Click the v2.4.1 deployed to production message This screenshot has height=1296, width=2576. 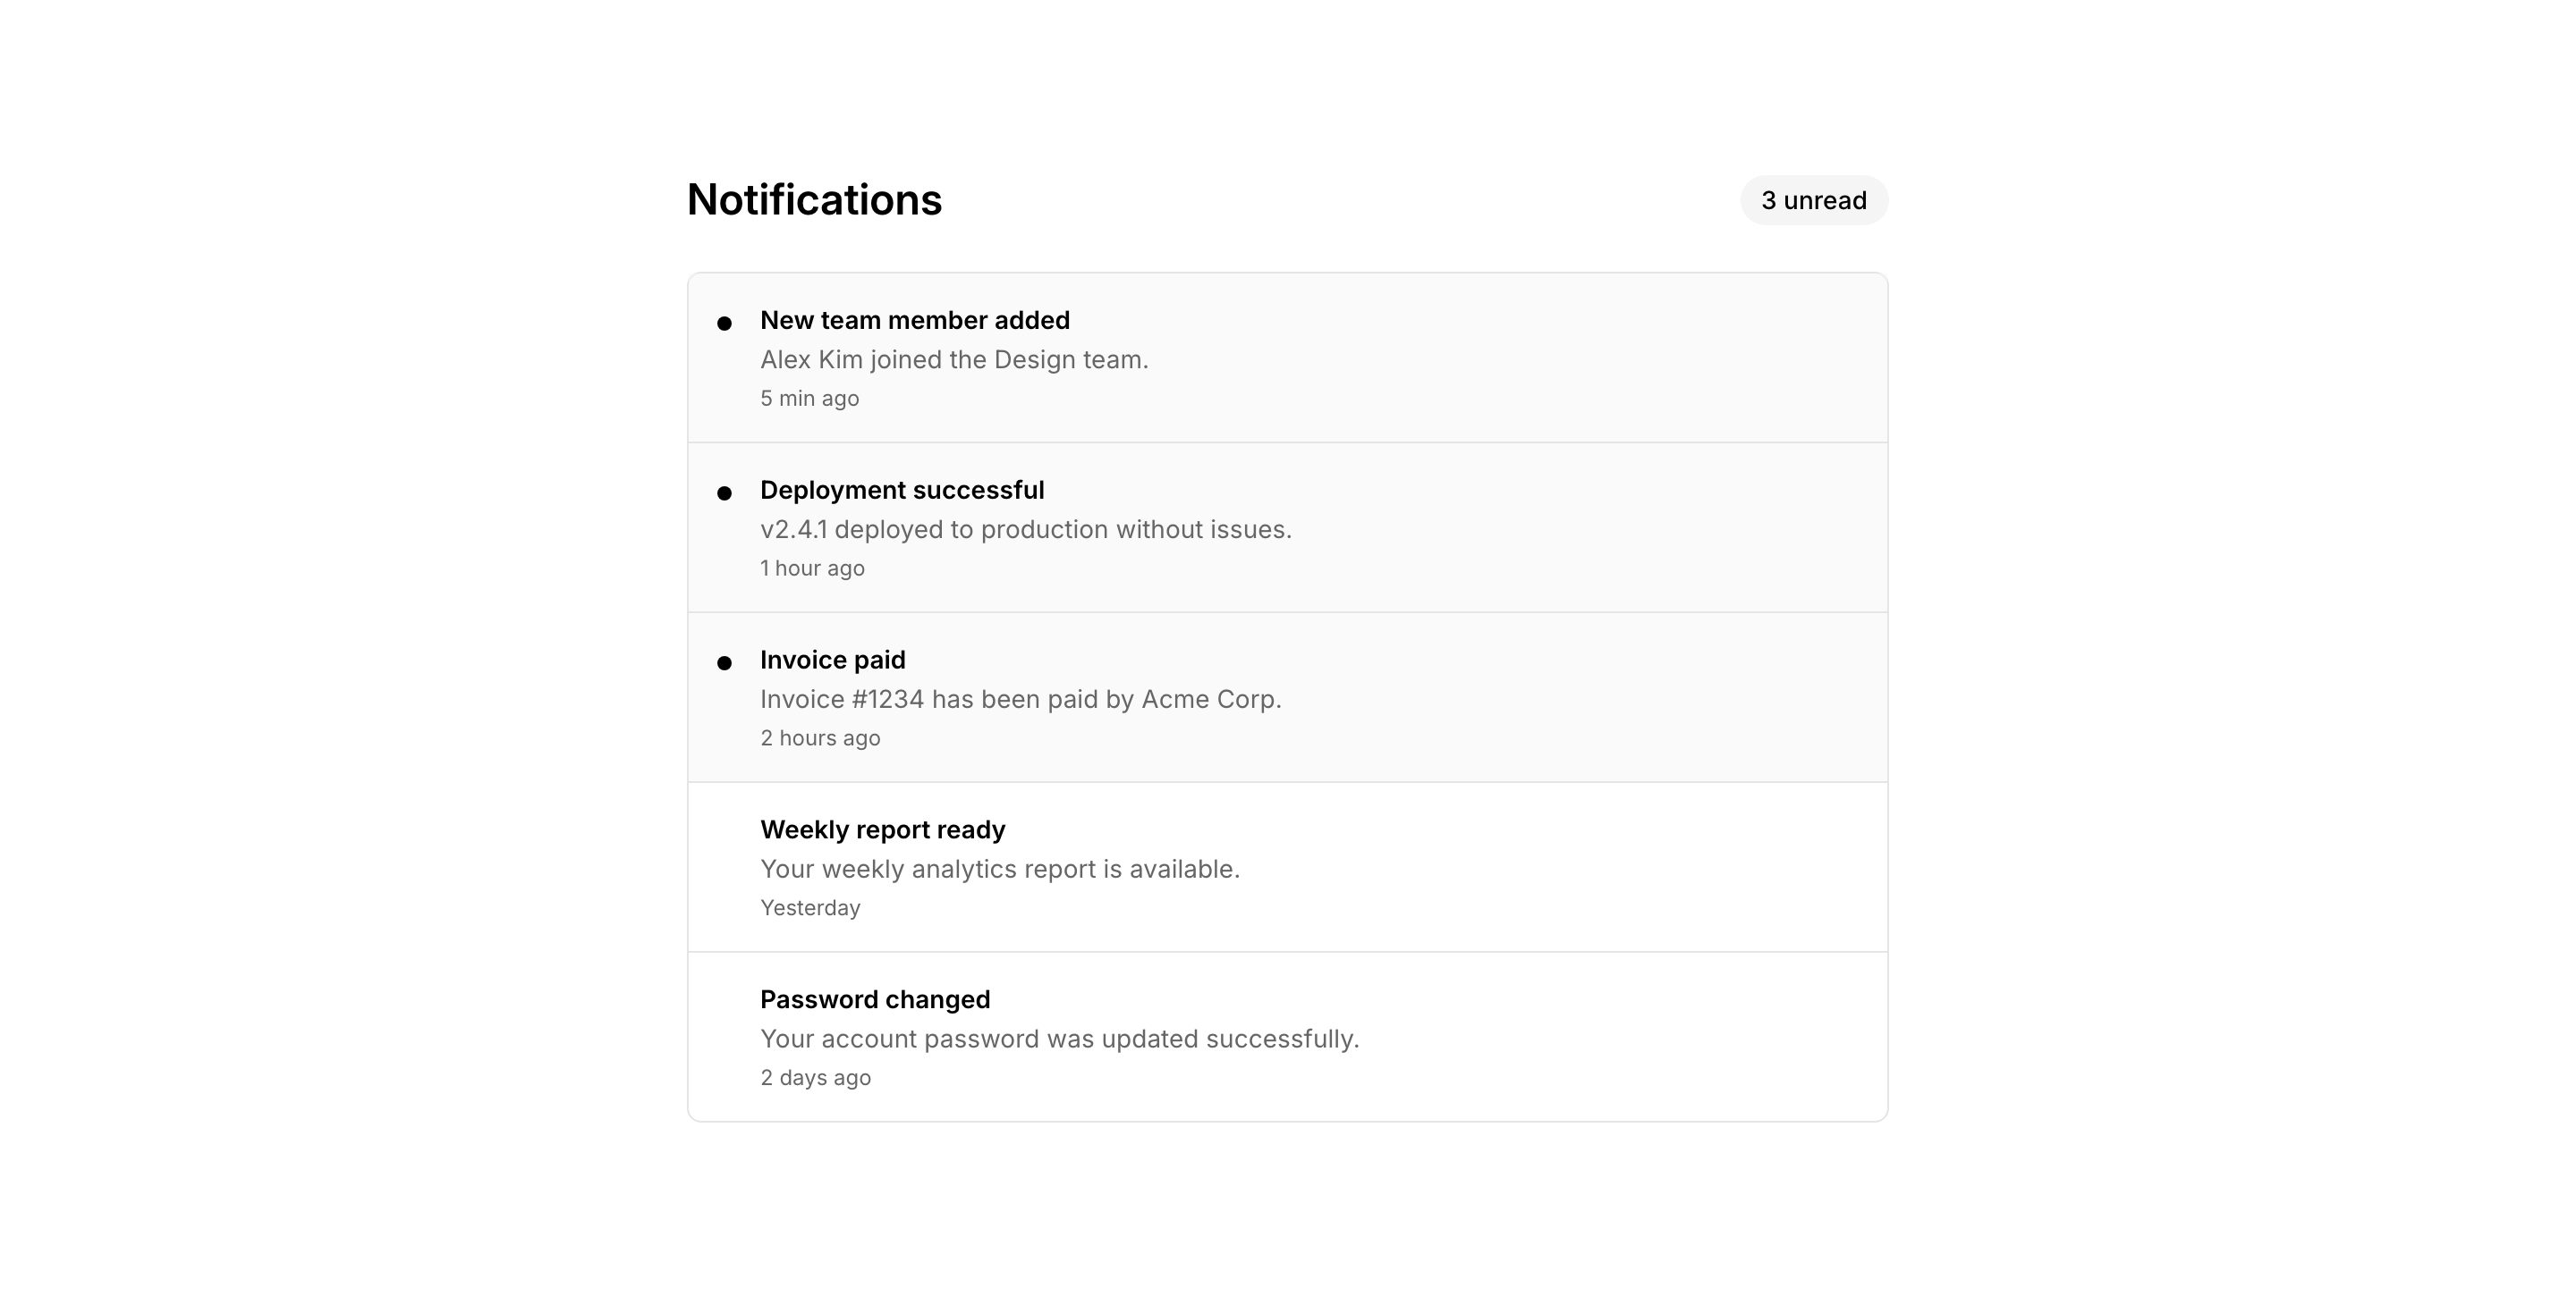point(1025,530)
